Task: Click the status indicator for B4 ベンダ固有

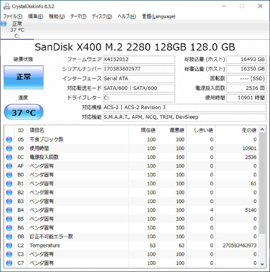Action: pyautogui.click(x=9, y=210)
